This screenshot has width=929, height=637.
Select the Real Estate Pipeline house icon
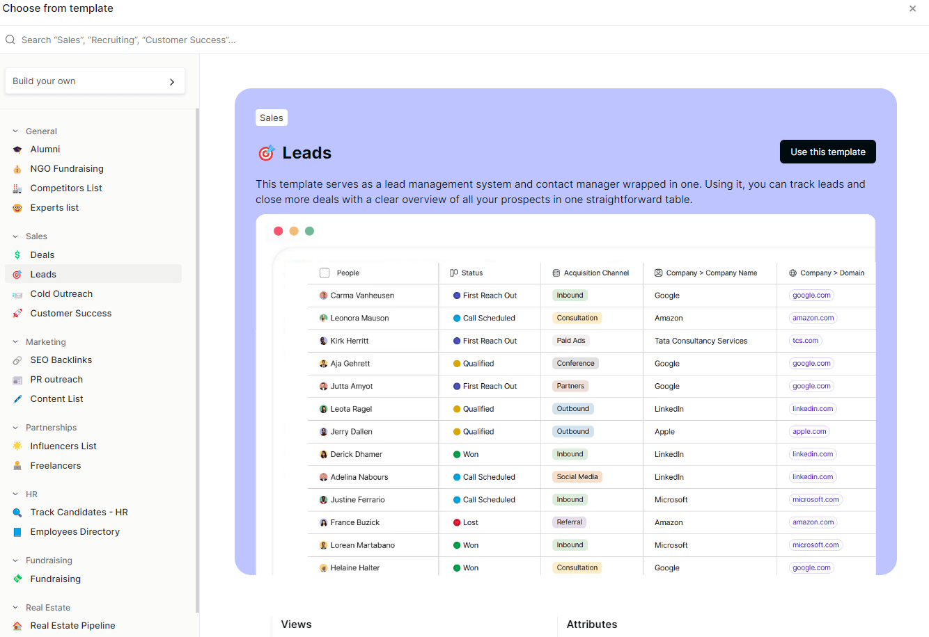[x=17, y=625]
